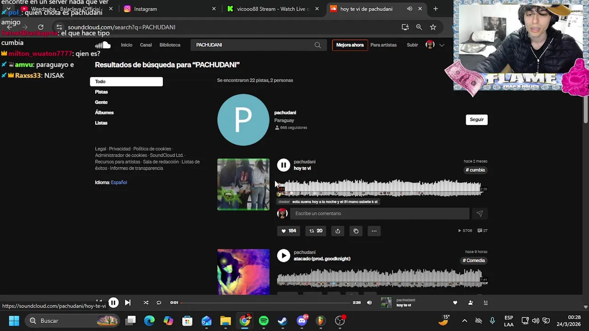Open 'Política de cookies' footer link
Image resolution: width=589 pixels, height=331 pixels.
[x=152, y=149]
